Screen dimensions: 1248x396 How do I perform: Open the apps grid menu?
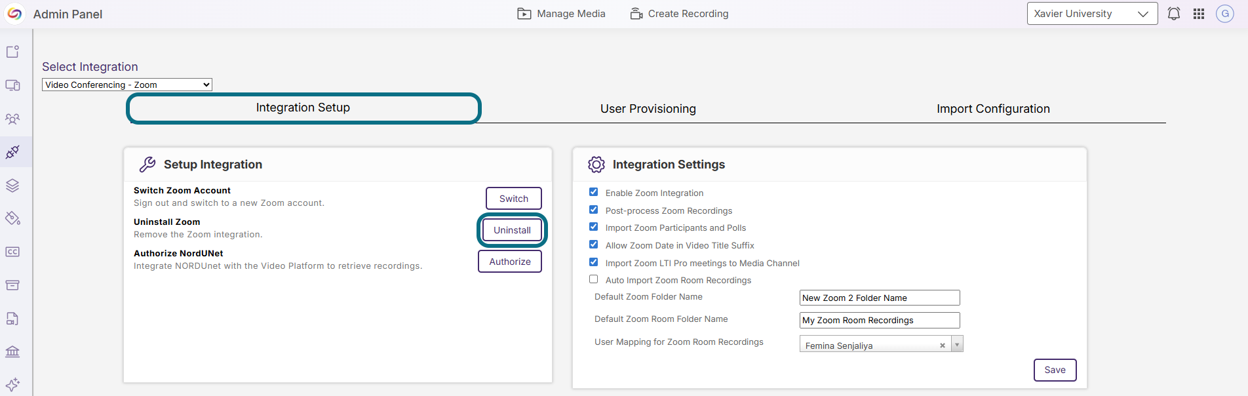(x=1199, y=14)
